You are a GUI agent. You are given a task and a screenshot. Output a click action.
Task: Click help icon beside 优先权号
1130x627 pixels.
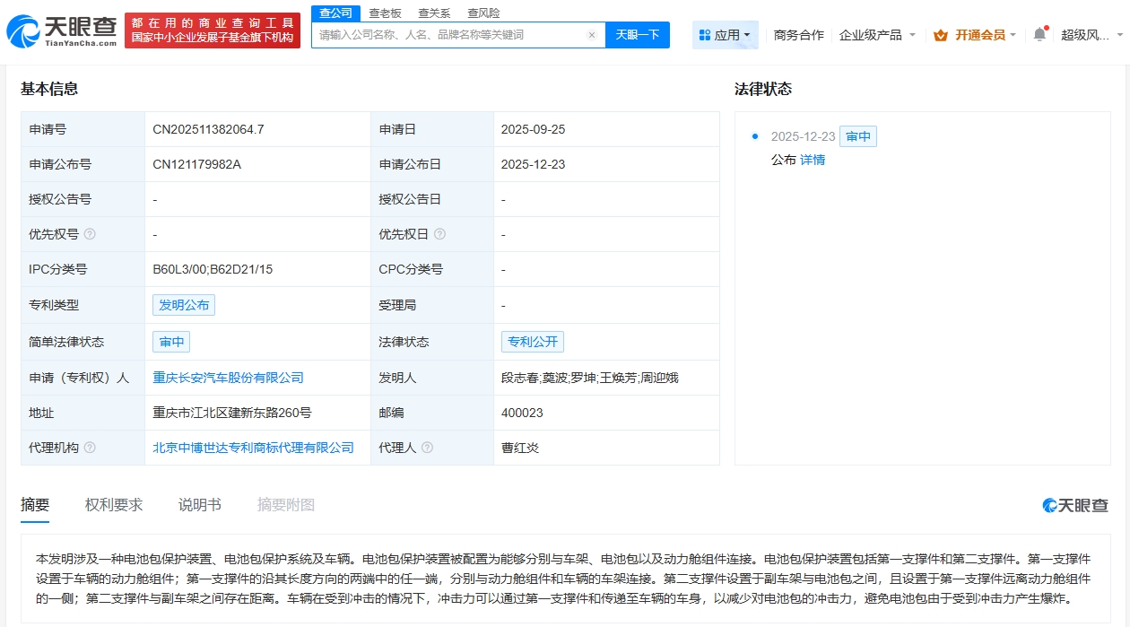coord(90,234)
